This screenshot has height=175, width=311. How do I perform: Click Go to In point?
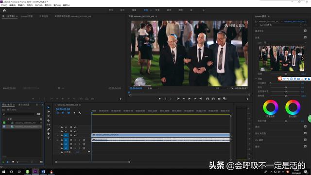click(178, 99)
